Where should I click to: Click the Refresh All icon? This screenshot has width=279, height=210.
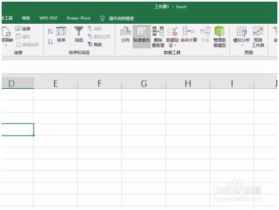coord(6,31)
